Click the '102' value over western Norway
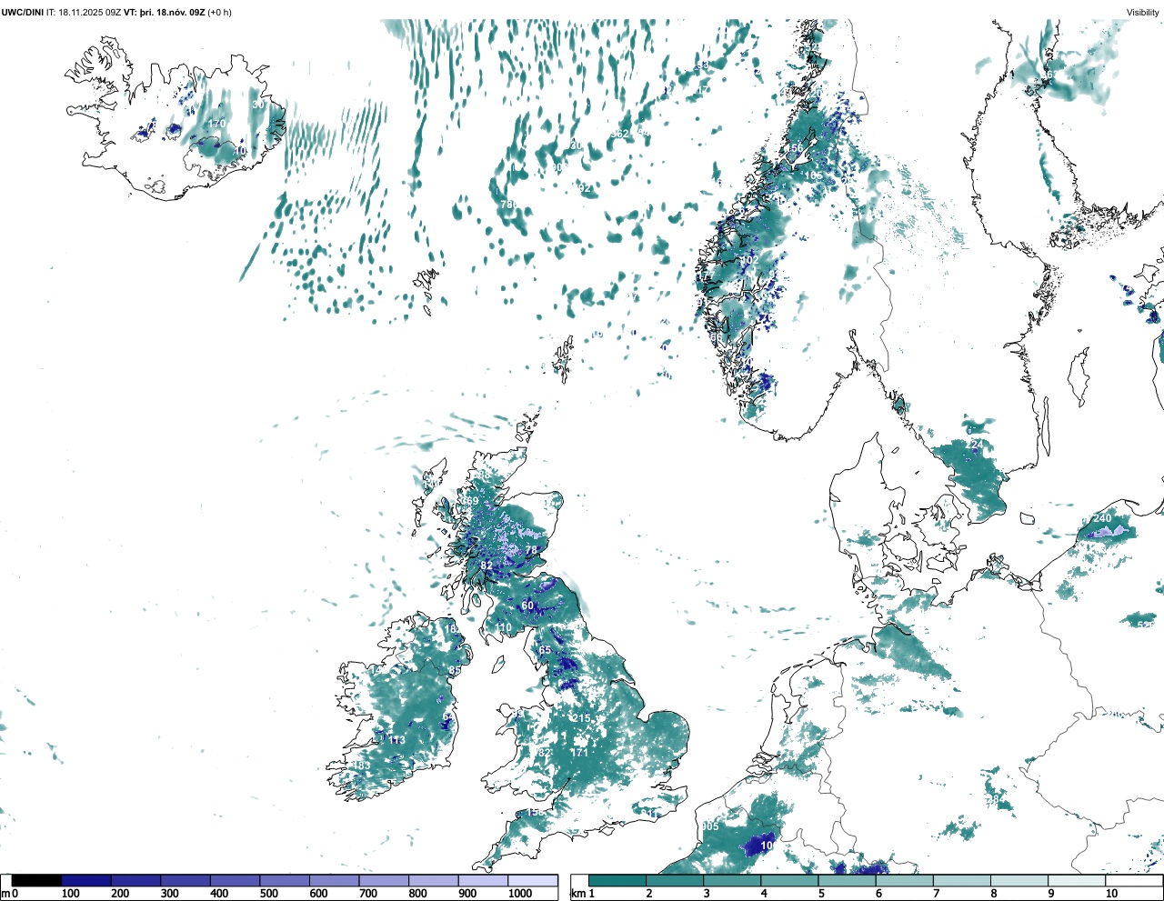The height and width of the screenshot is (901, 1164). (x=749, y=260)
